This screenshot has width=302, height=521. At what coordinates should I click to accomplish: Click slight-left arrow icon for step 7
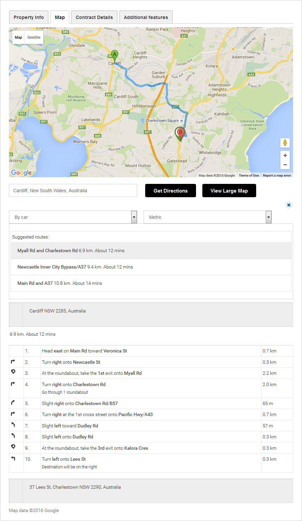click(13, 425)
